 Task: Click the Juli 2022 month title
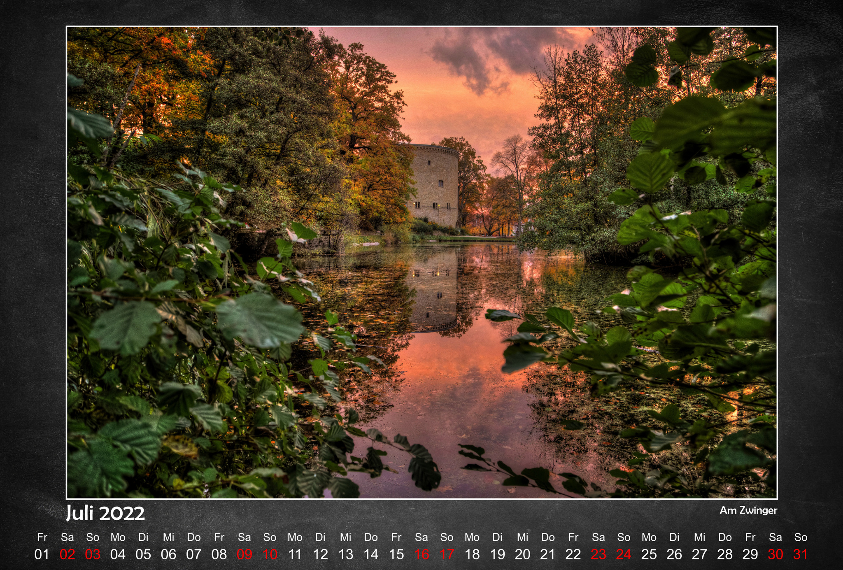tap(105, 514)
